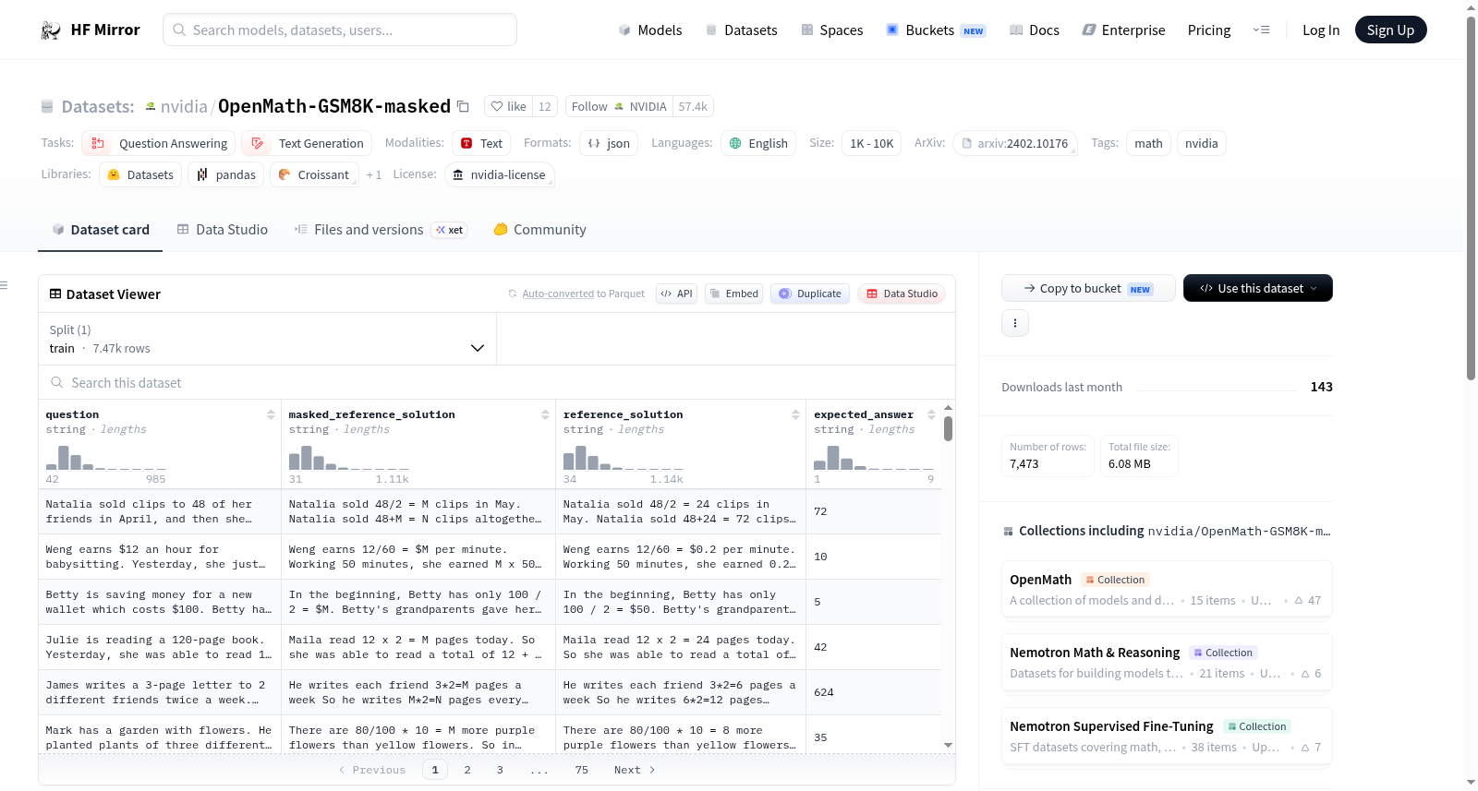
Task: Sort the masked_reference_solution column
Action: (x=545, y=415)
